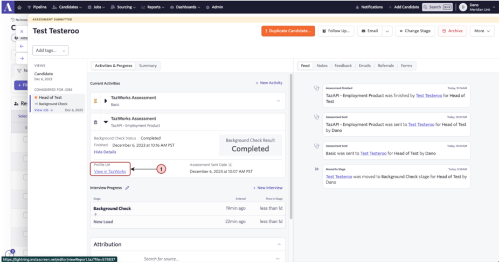Click the activities panel vertical scrollbar
Screen dimensions: 499x262
click(291, 146)
